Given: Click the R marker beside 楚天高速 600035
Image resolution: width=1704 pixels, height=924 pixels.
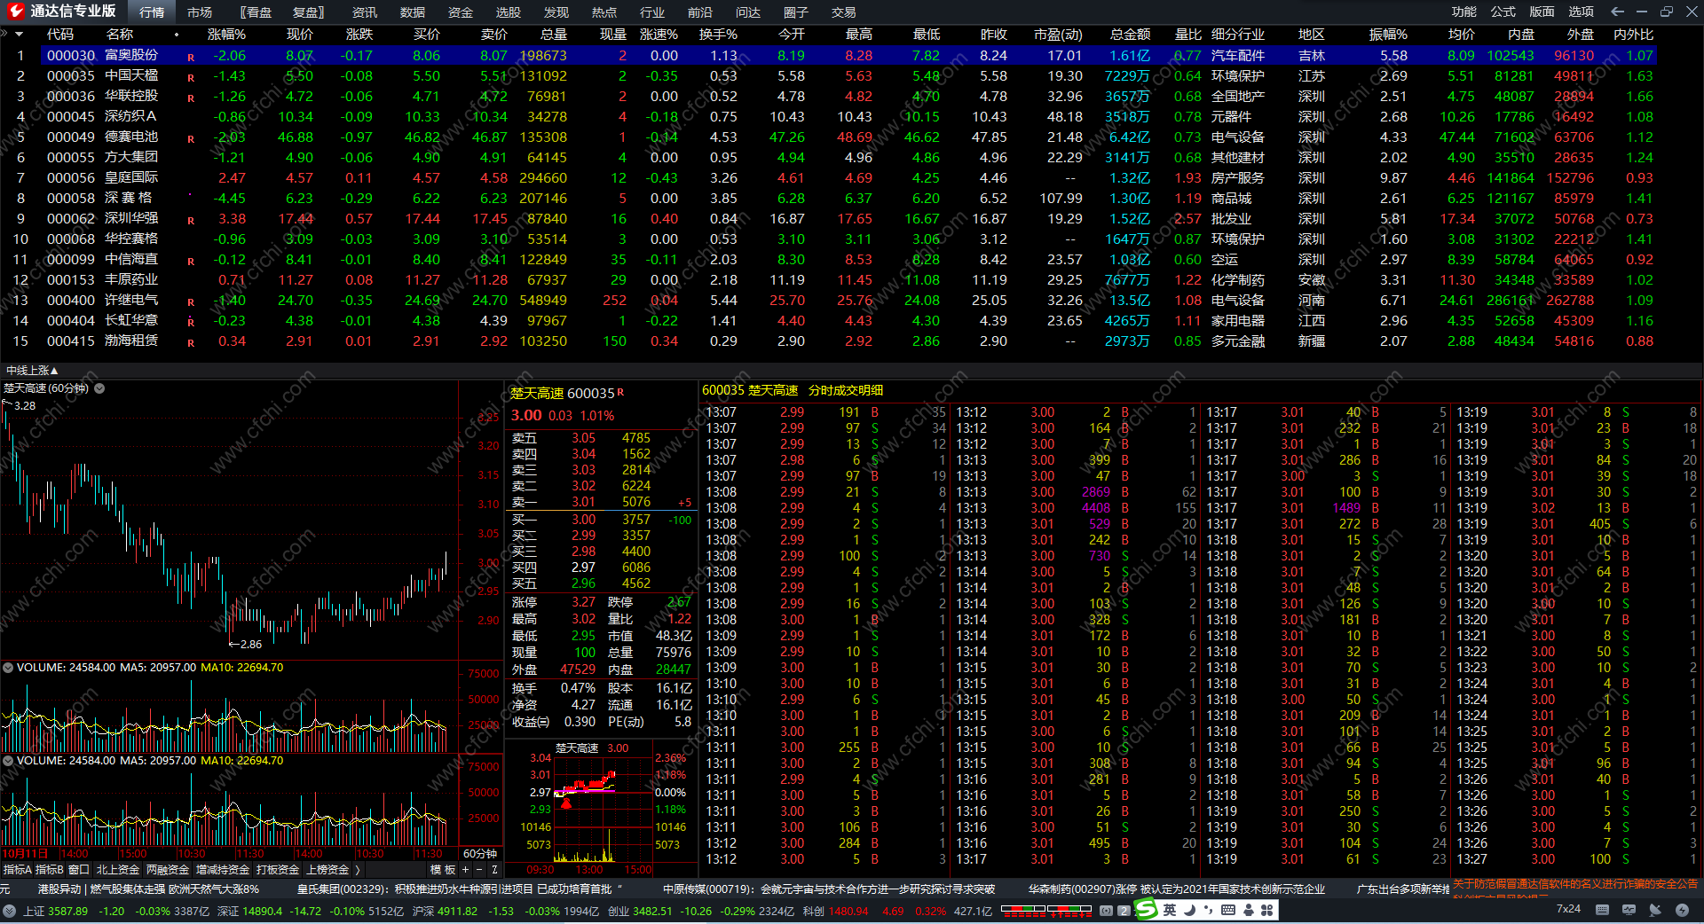Looking at the screenshot, I should coord(620,392).
